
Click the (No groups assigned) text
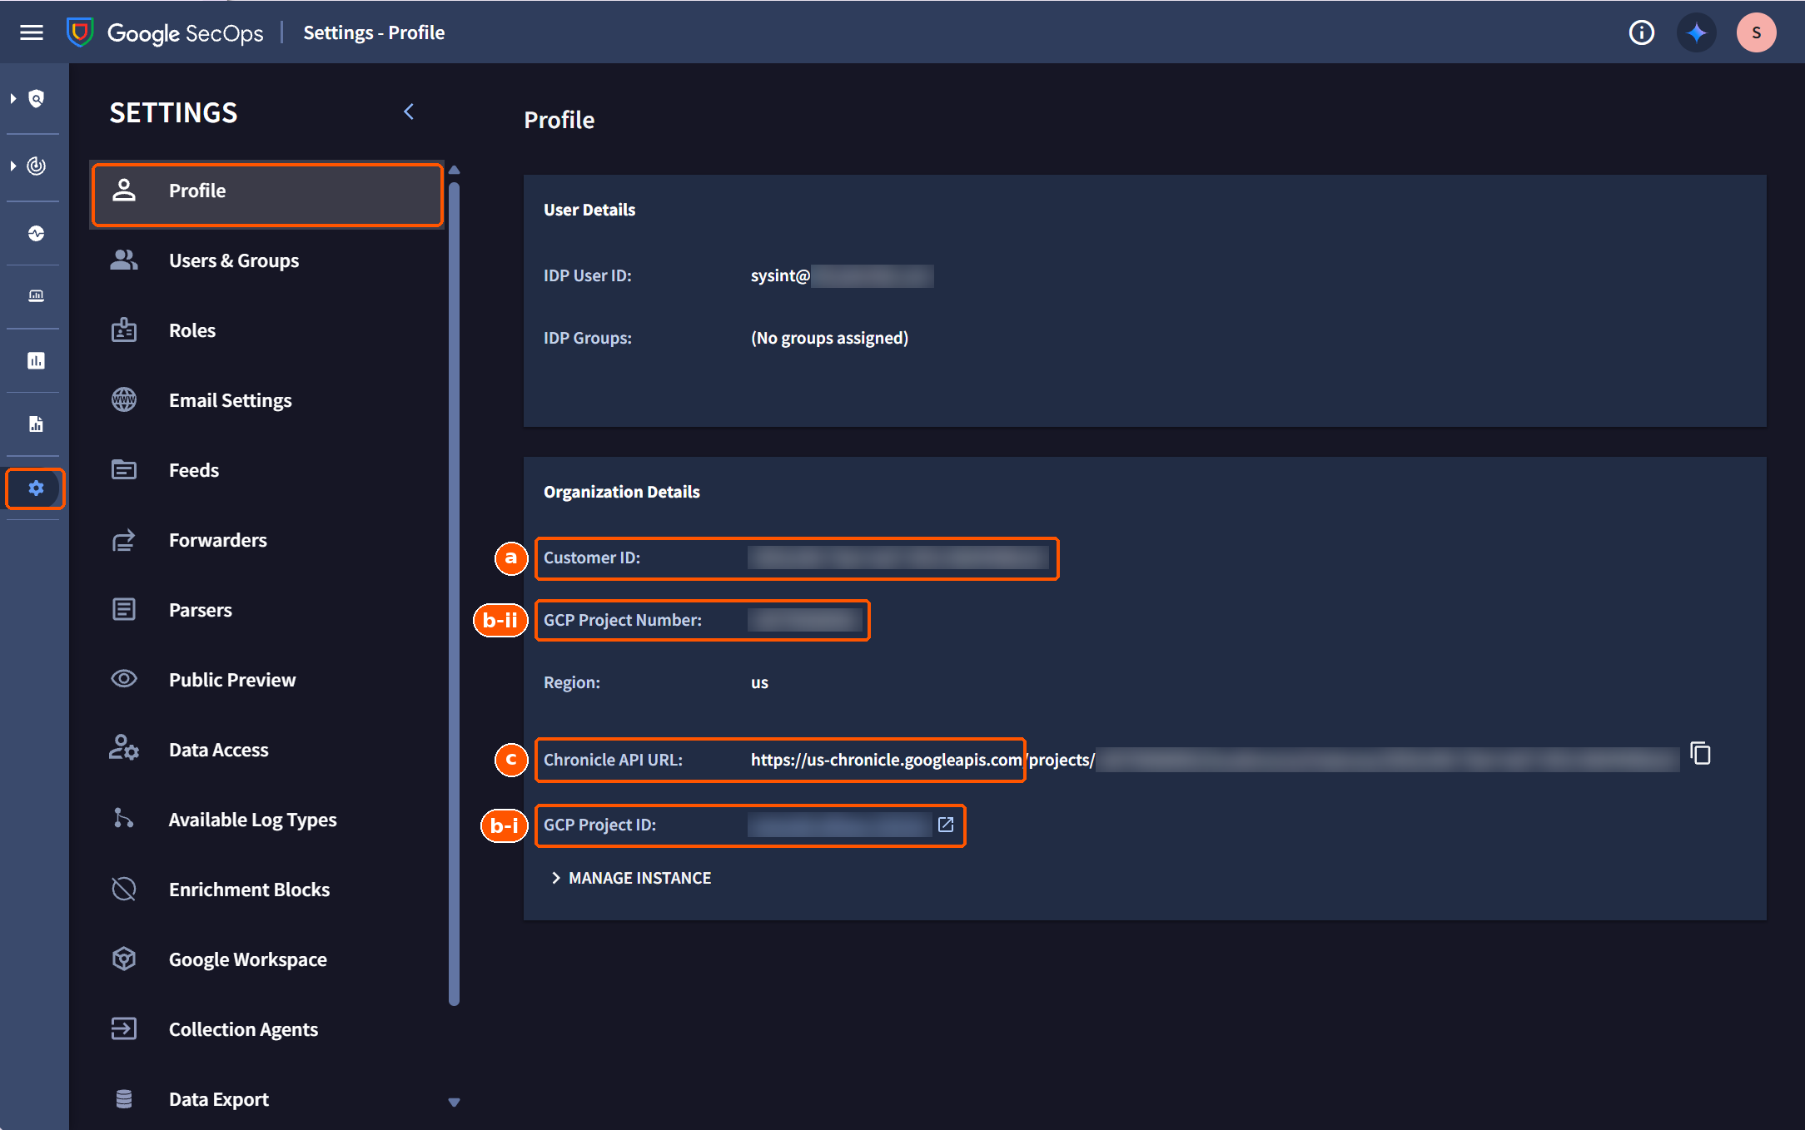[x=829, y=338]
